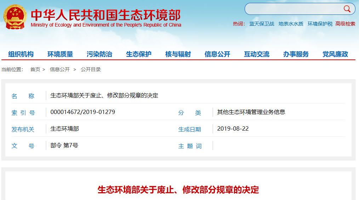Open the 核与辐射 navigation menu
The width and height of the screenshot is (359, 200).
click(178, 54)
